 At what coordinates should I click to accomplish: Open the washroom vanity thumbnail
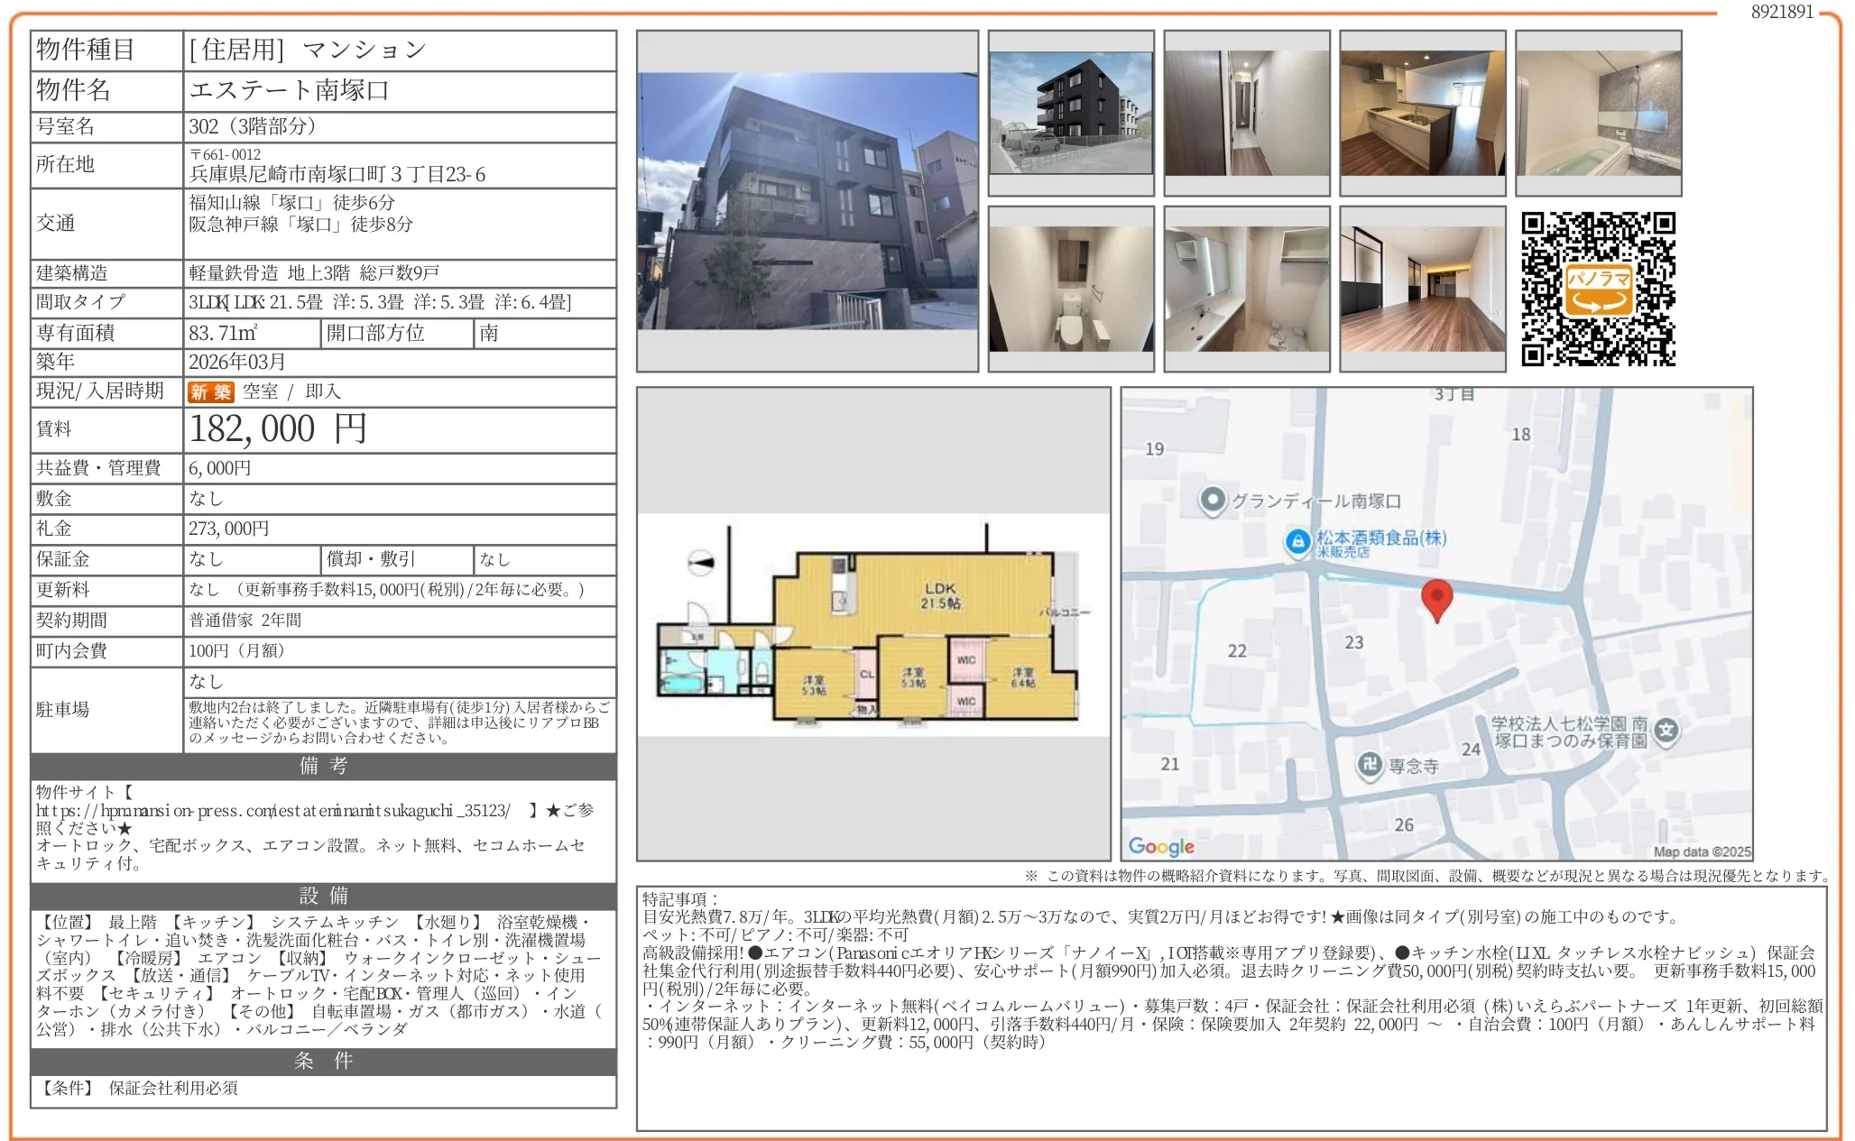coord(1246,289)
